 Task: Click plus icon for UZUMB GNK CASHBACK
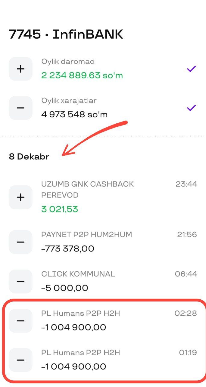(20, 197)
